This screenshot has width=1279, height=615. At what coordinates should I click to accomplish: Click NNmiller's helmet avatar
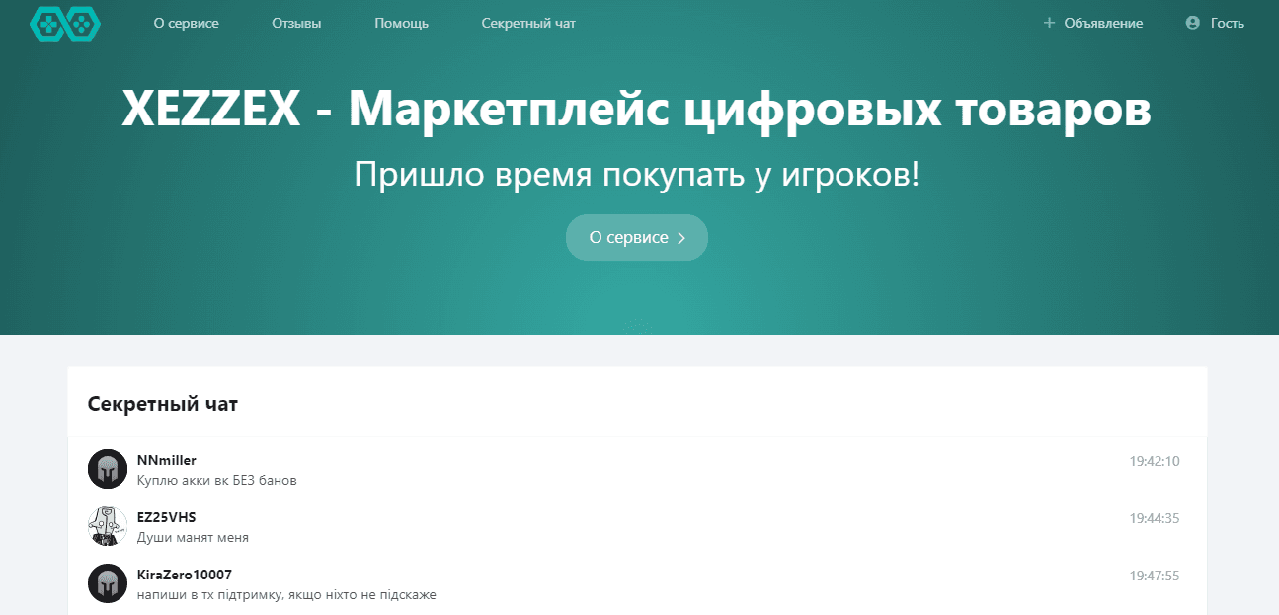108,469
